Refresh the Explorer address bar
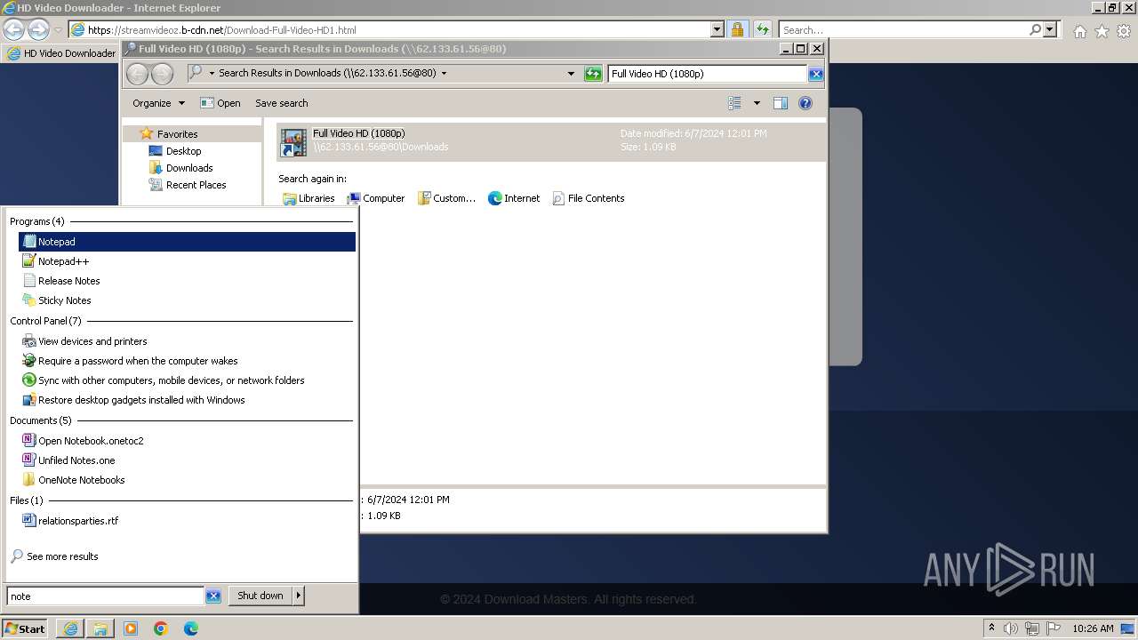The width and height of the screenshot is (1138, 640). (593, 74)
